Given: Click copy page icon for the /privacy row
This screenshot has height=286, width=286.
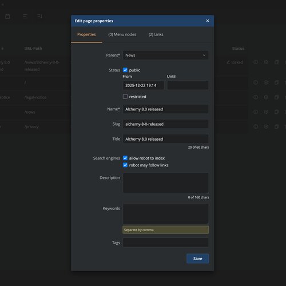Looking at the screenshot, I should (276, 126).
